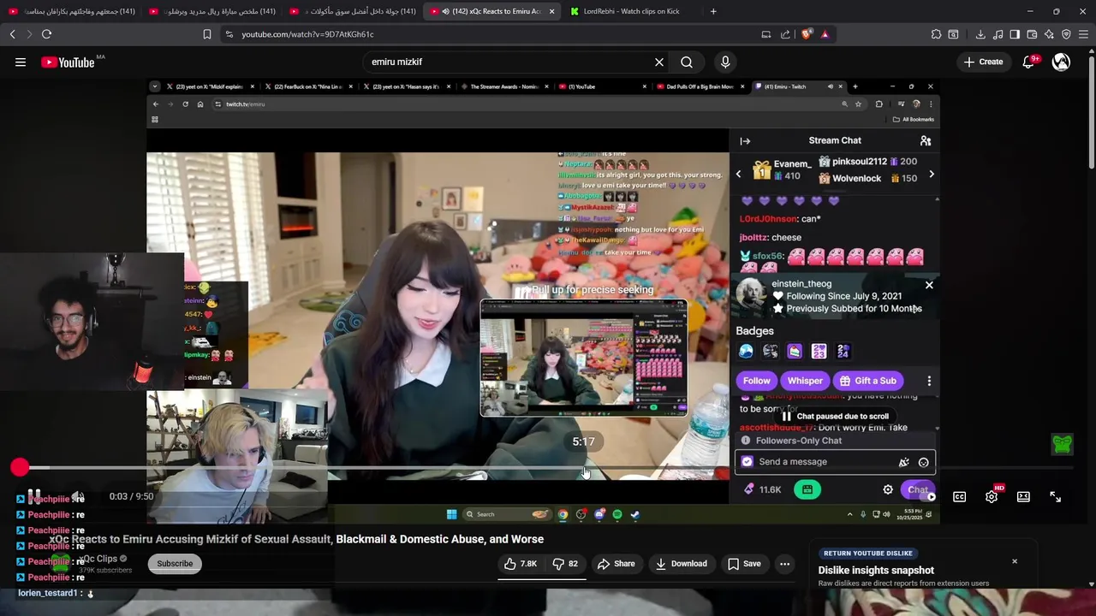The height and width of the screenshot is (616, 1096).
Task: Reload the page in the browser toolbar
Action: click(46, 34)
